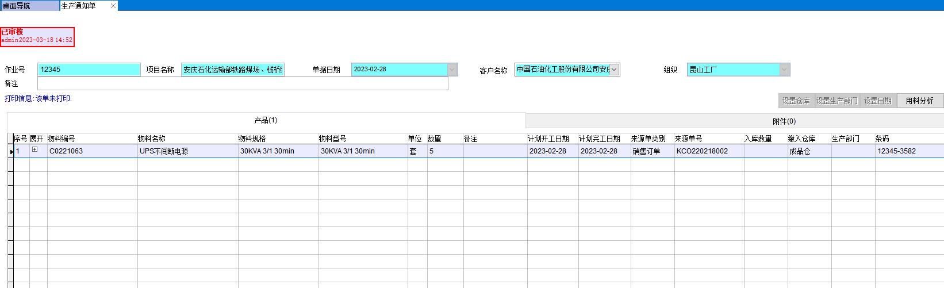Viewport: 944px width, 288px height.
Task: Click the 已审核 approval stamp
Action: pos(37,36)
